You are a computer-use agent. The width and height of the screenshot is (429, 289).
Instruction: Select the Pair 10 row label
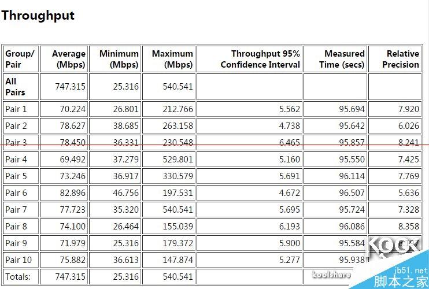click(x=19, y=260)
